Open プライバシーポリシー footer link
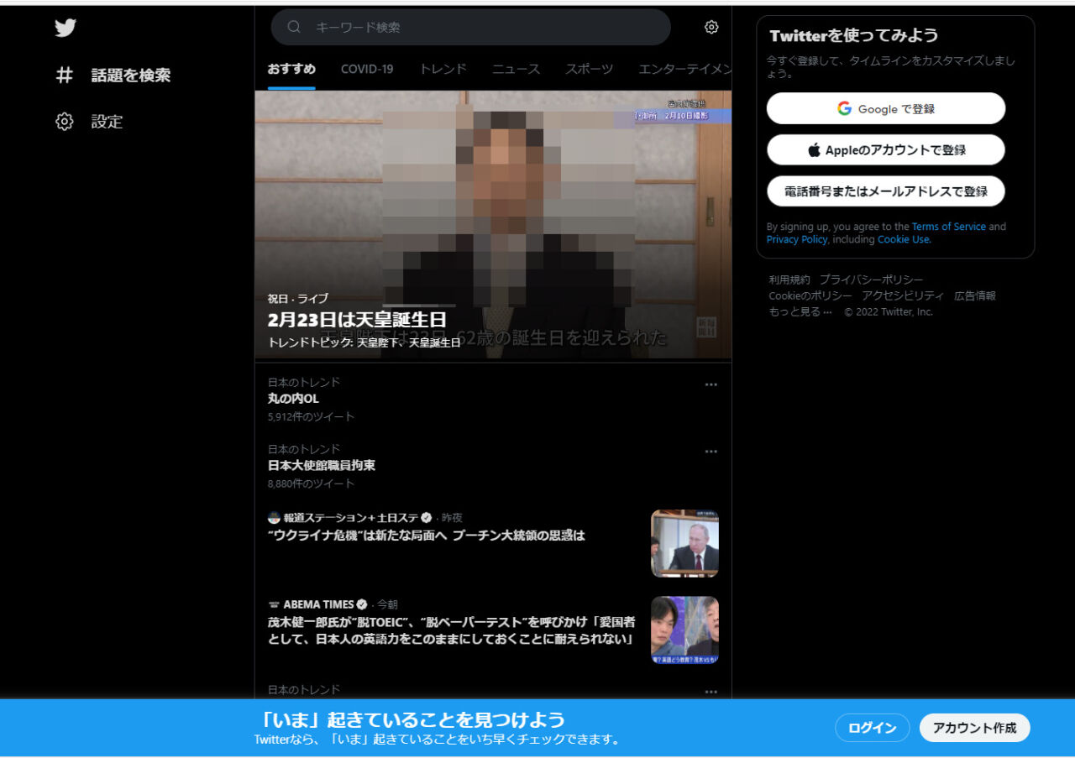The image size is (1075, 758). [872, 280]
